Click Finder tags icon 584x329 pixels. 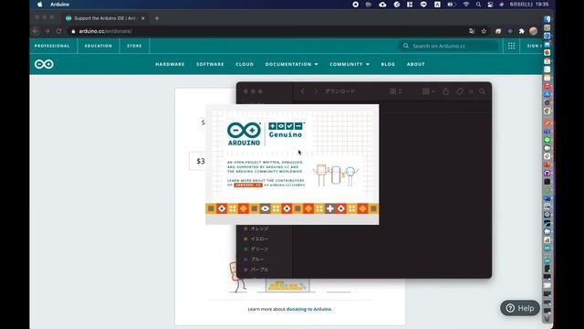point(460,91)
